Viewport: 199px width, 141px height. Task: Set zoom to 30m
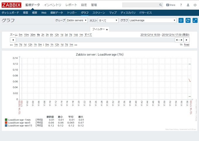pyautogui.click(x=33, y=35)
